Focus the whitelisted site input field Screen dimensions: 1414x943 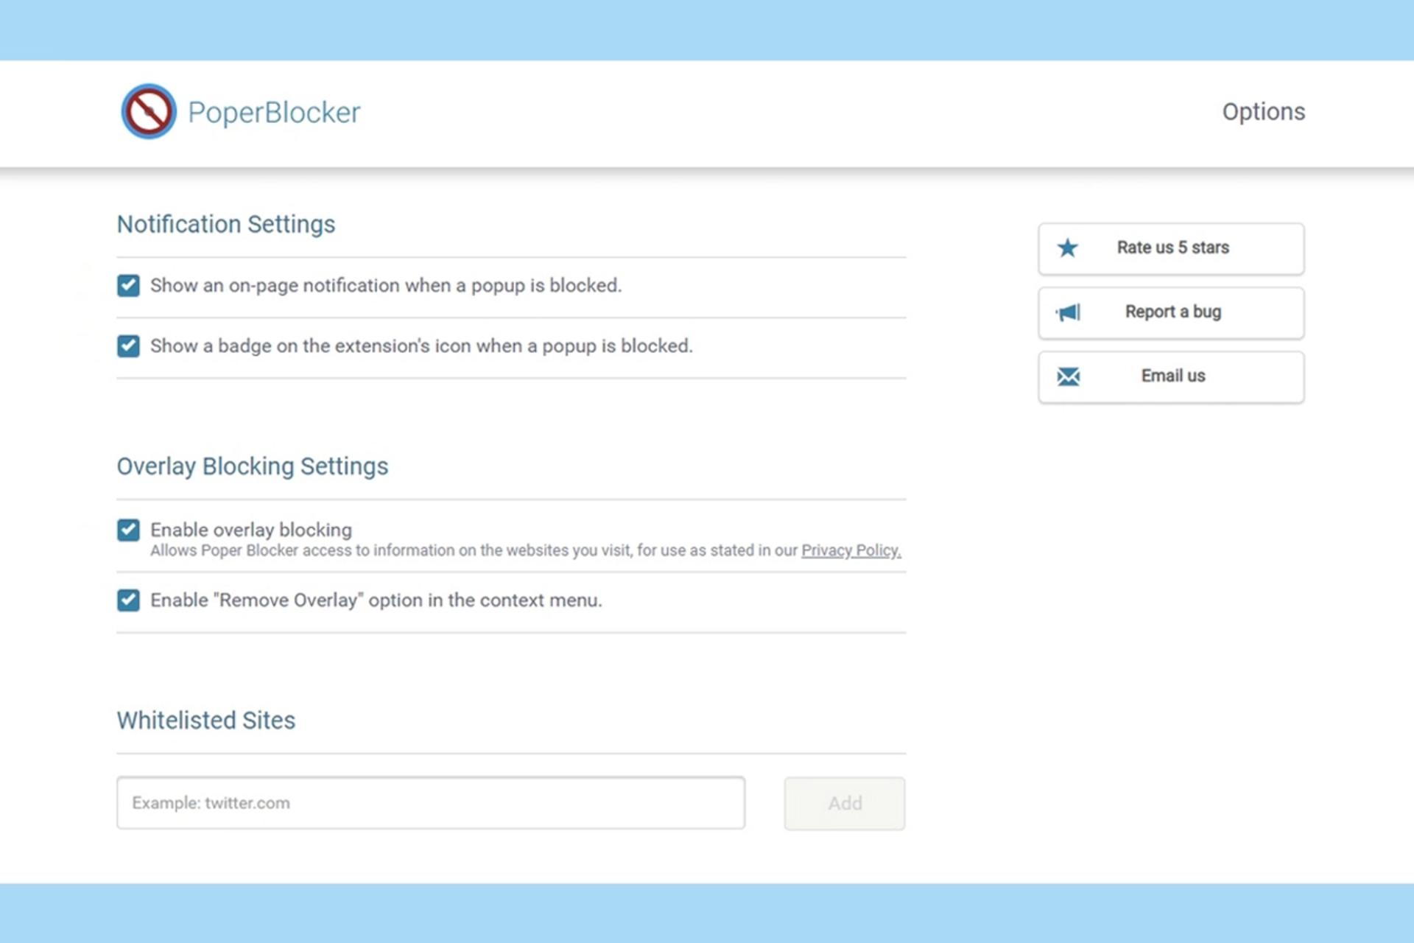(x=431, y=803)
